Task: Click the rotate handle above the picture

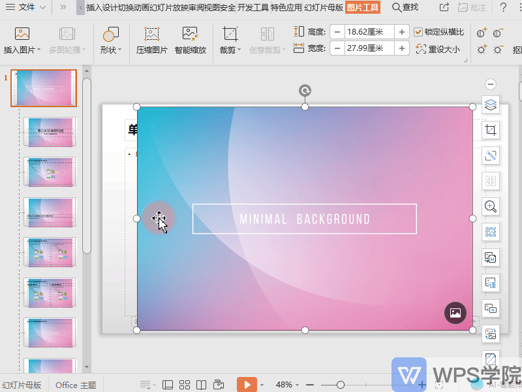Action: pyautogui.click(x=305, y=91)
